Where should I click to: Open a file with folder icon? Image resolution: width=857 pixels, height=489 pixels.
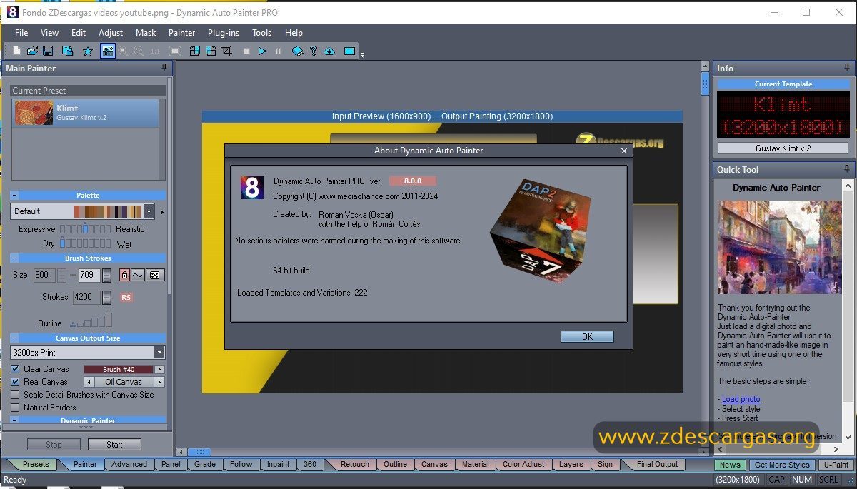tap(32, 51)
